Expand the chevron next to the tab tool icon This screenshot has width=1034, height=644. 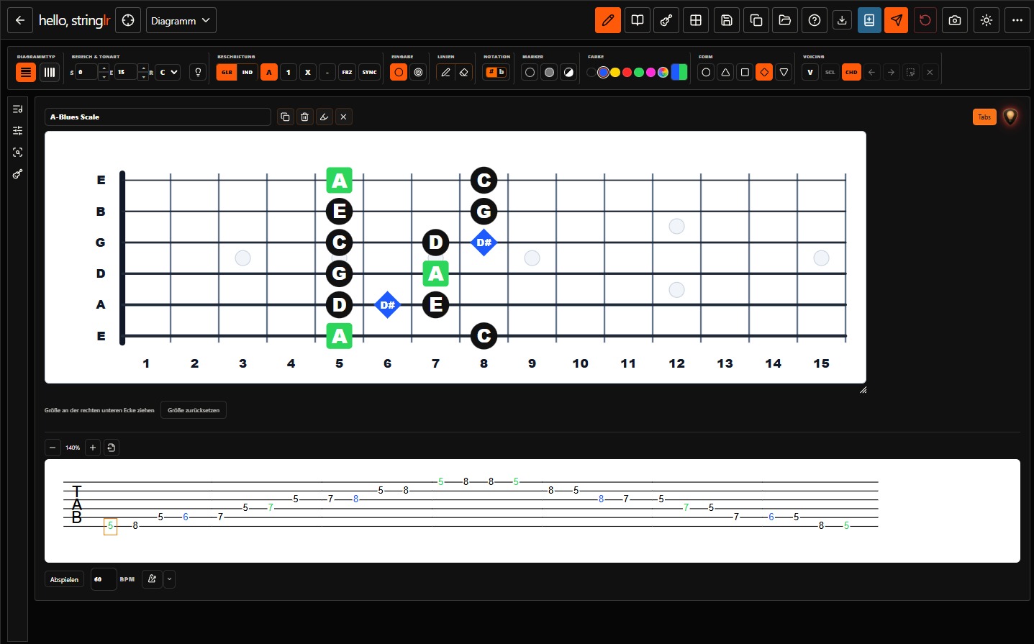[x=170, y=579]
